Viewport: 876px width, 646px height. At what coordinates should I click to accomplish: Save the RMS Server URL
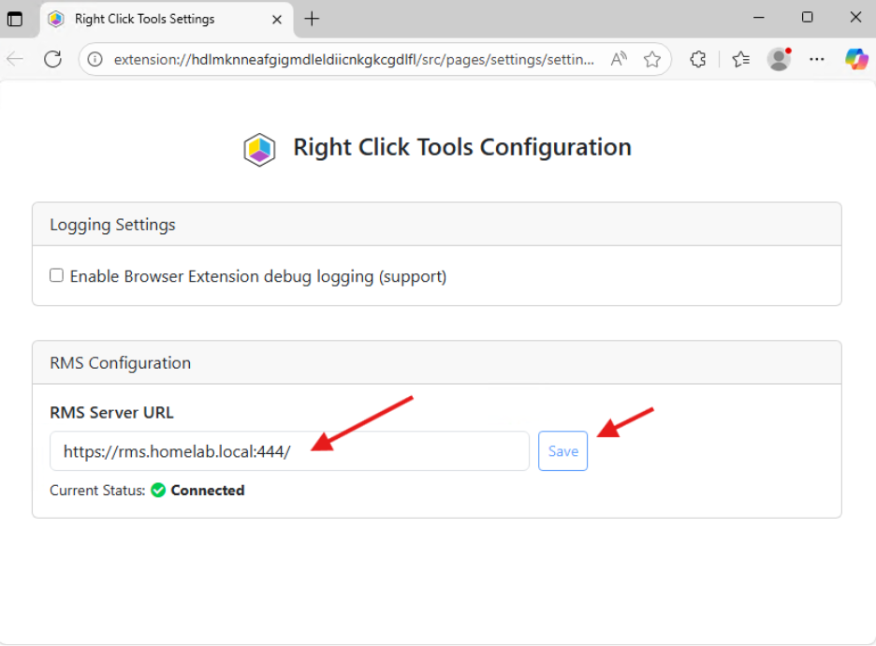[562, 450]
